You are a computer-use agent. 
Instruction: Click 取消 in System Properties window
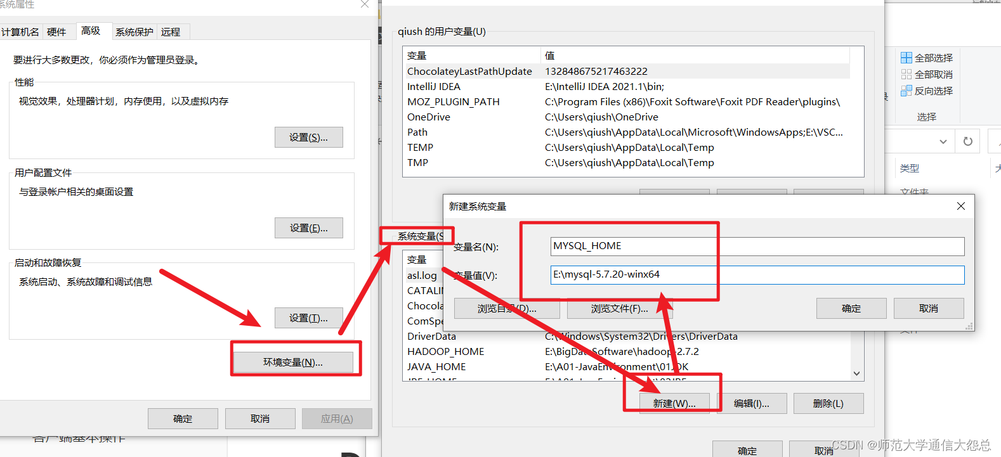260,419
